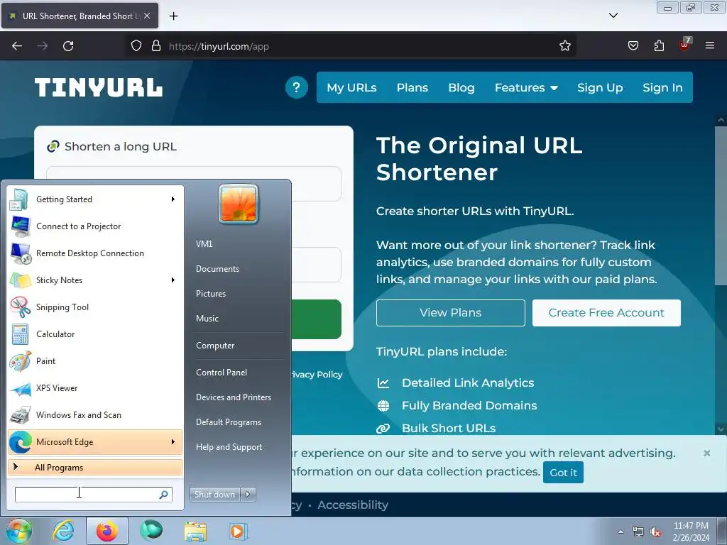Expand Microsoft Edge jump list arrow
This screenshot has width=727, height=545.
173,442
